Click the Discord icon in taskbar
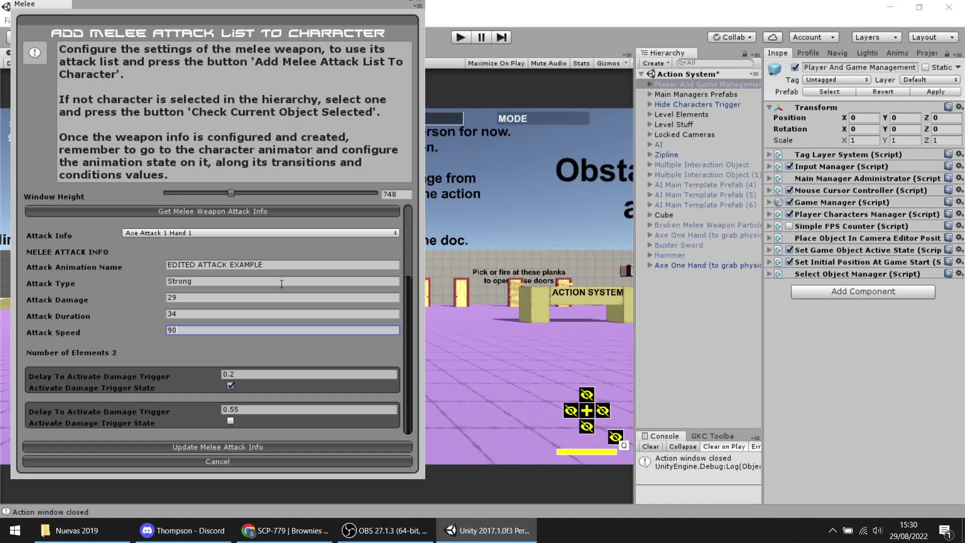The width and height of the screenshot is (965, 543). click(x=147, y=530)
